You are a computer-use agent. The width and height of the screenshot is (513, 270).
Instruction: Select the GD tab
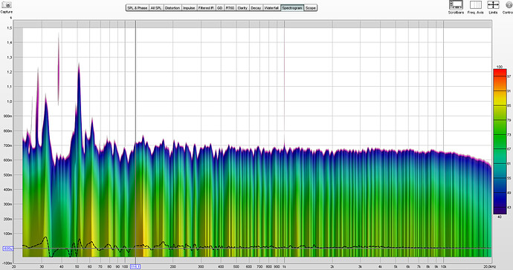pyautogui.click(x=220, y=8)
